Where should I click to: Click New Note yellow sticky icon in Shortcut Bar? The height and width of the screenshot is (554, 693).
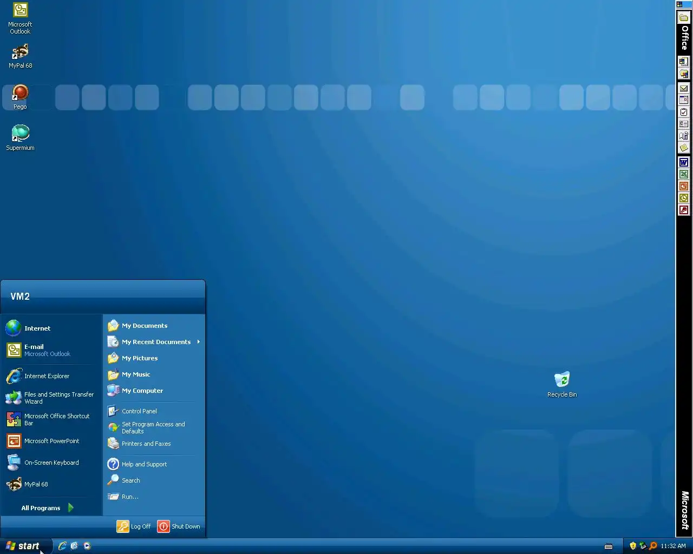coord(684,148)
